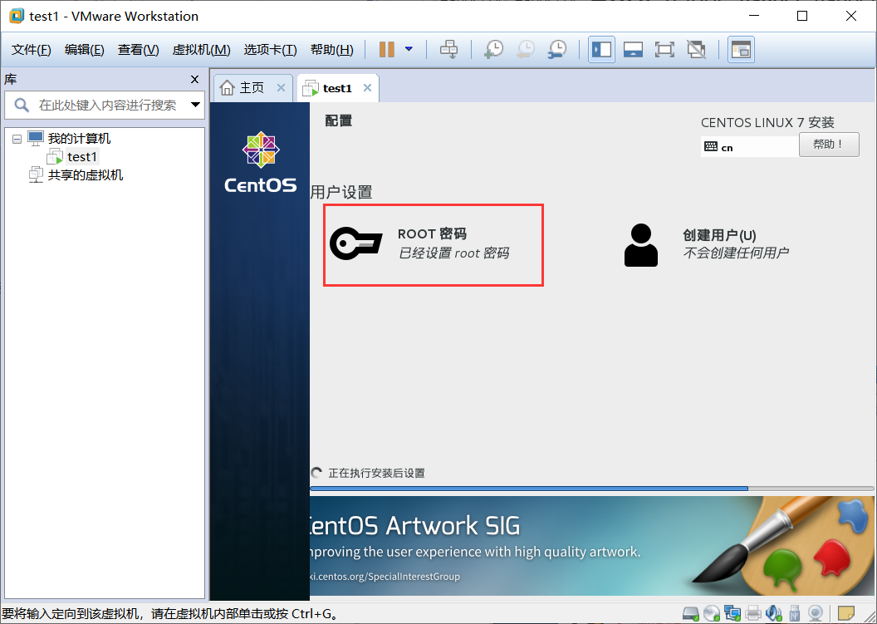Click the 配置 heading text
Screen dimensions: 877x624
point(338,120)
